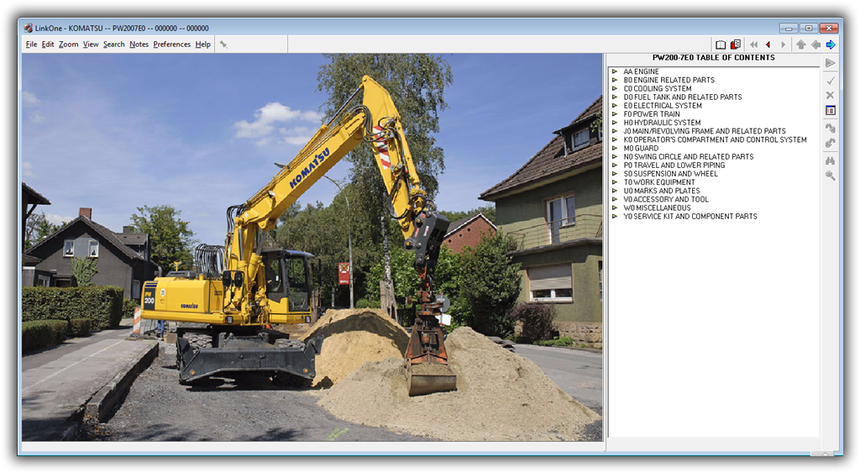Open the View menu

pos(91,45)
